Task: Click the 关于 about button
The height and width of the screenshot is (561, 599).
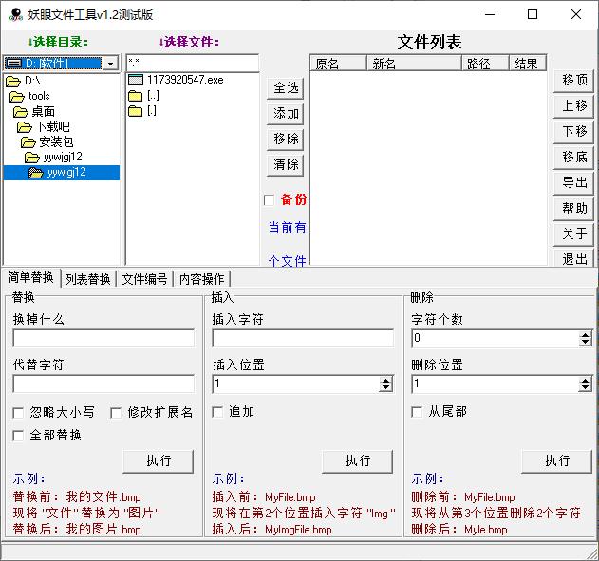Action: click(573, 234)
